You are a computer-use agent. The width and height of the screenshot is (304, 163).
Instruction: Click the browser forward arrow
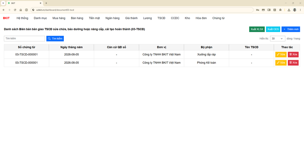(9, 10)
